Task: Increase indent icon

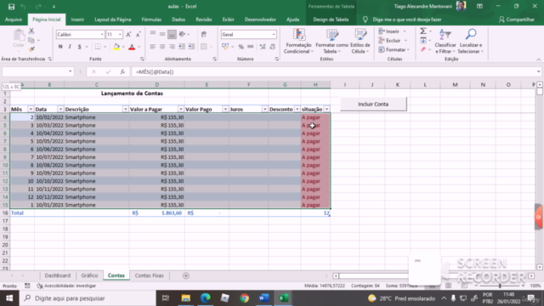Action: coord(191,47)
